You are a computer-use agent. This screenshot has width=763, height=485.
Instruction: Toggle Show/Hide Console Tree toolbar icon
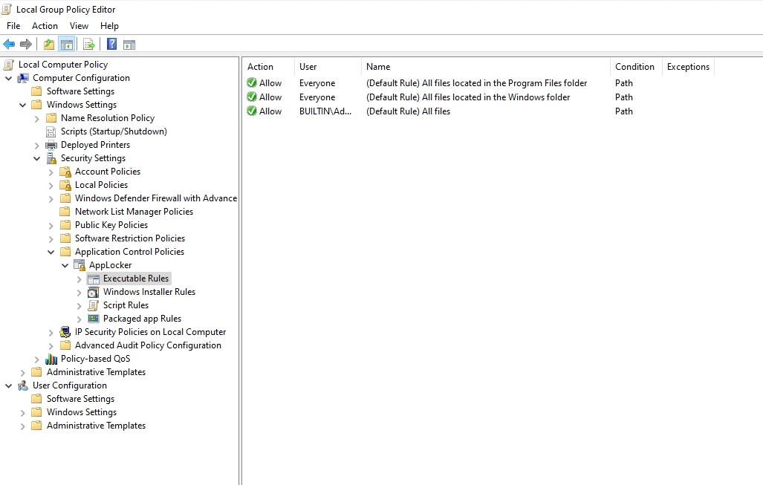tap(66, 45)
